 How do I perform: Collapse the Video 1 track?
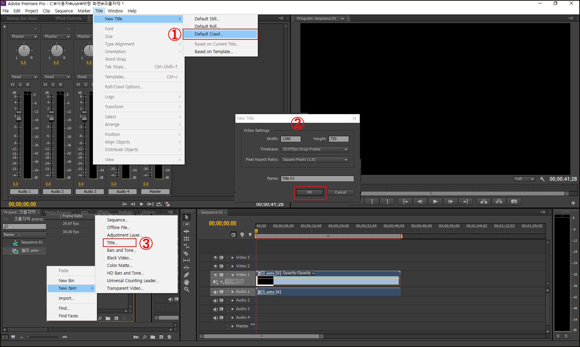click(233, 275)
